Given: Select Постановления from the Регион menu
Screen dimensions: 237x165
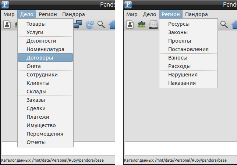Looking at the screenshot, I should tap(188, 49).
